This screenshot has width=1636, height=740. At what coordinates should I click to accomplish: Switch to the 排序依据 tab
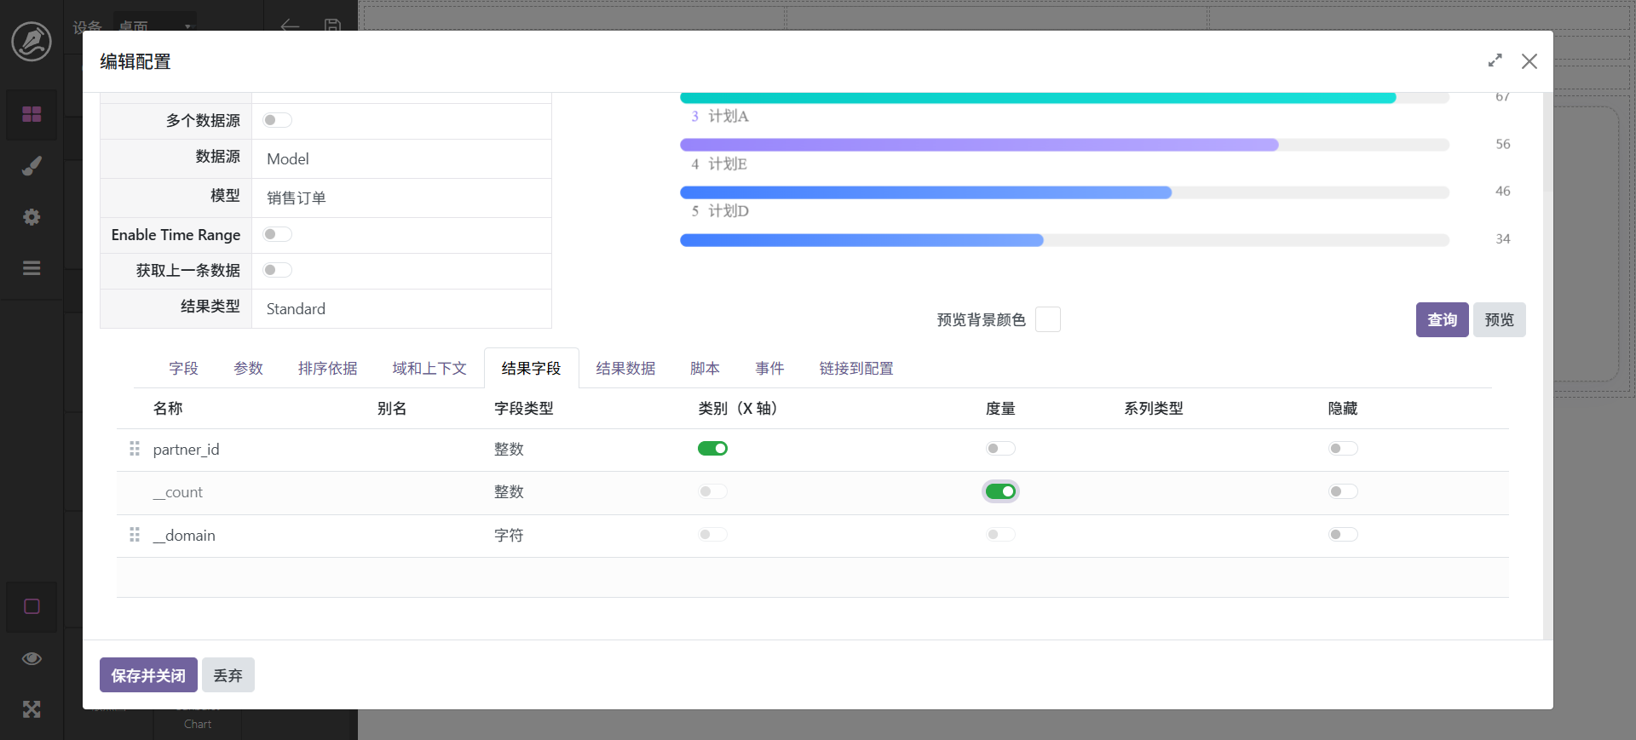click(x=327, y=368)
